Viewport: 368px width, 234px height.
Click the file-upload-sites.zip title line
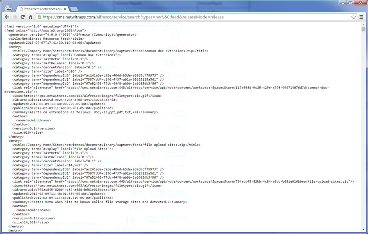click(106, 145)
